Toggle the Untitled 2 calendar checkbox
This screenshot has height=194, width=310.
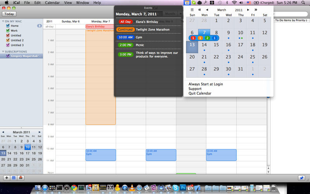(8, 40)
